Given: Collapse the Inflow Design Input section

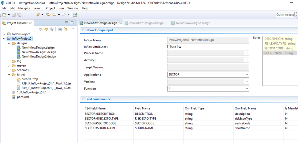Looking at the screenshot, I should point(83,30).
